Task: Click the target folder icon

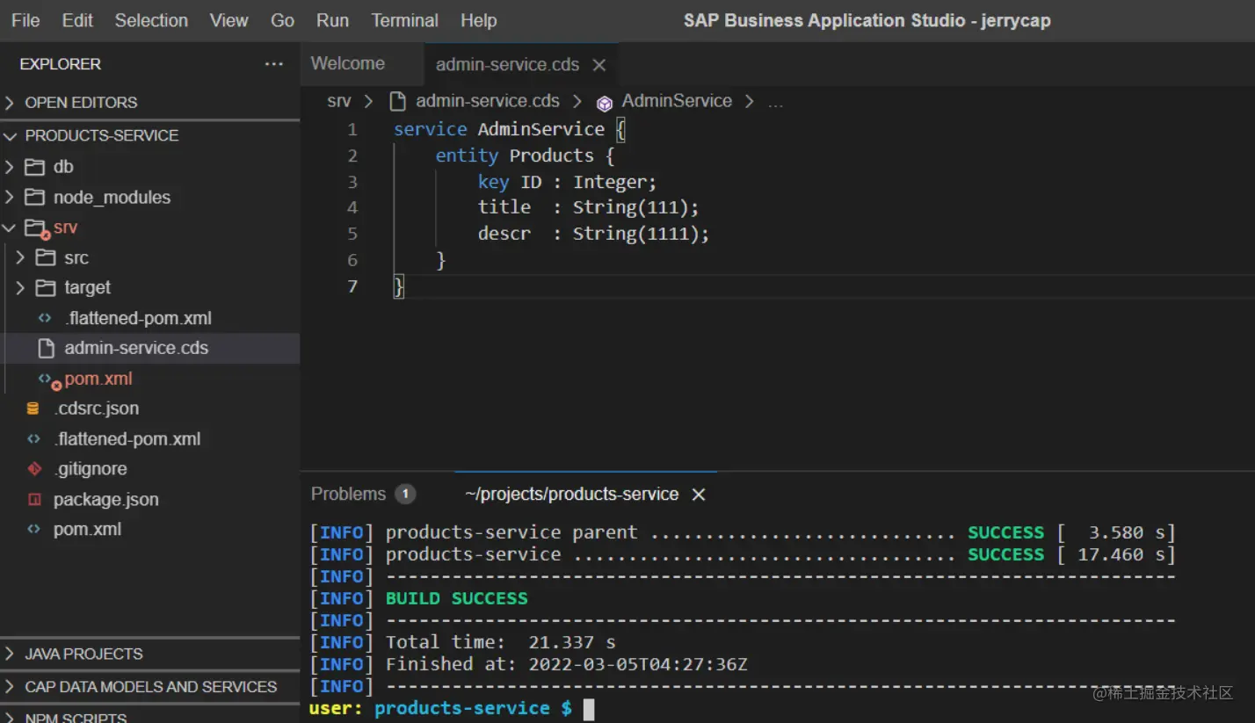Action: click(46, 287)
